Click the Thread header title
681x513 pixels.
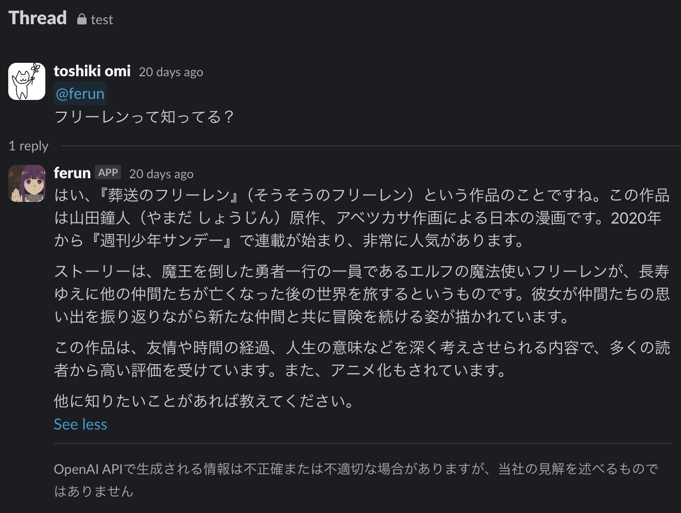(37, 18)
